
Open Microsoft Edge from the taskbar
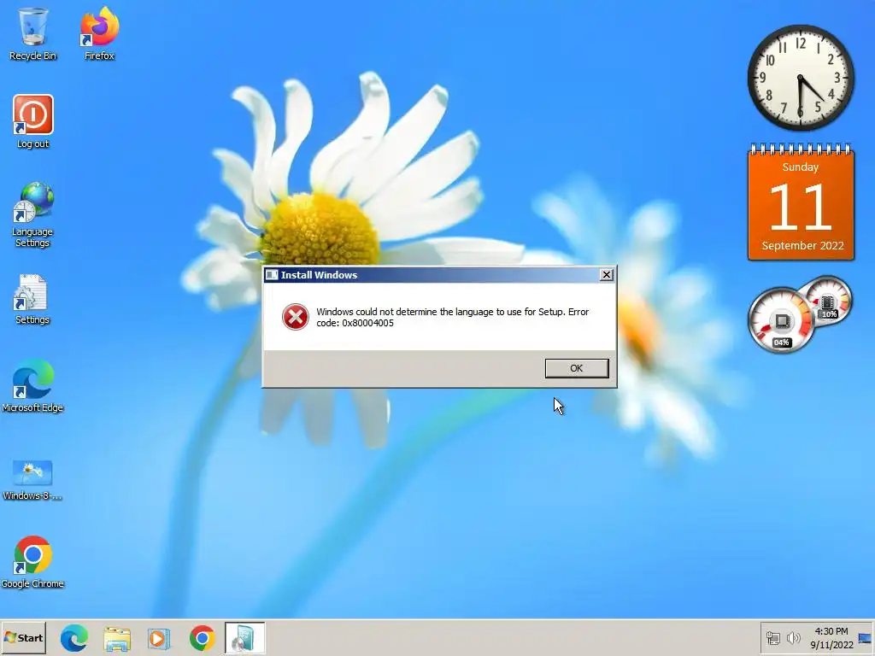[x=73, y=637]
